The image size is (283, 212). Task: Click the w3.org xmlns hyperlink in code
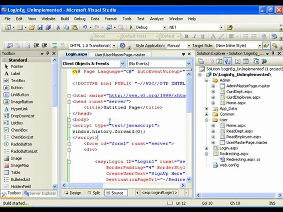point(147,95)
